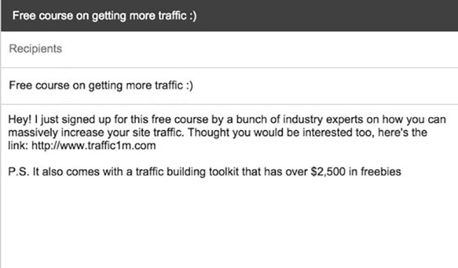Open the http://www.traffic1m.com link
This screenshot has height=268, width=458.
tap(94, 145)
